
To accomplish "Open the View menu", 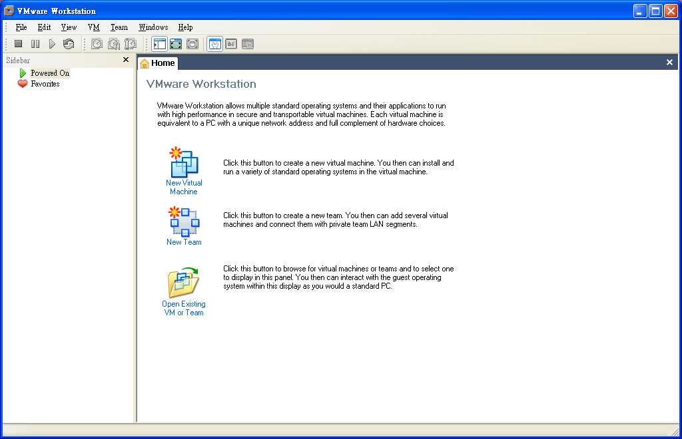I will pos(69,27).
